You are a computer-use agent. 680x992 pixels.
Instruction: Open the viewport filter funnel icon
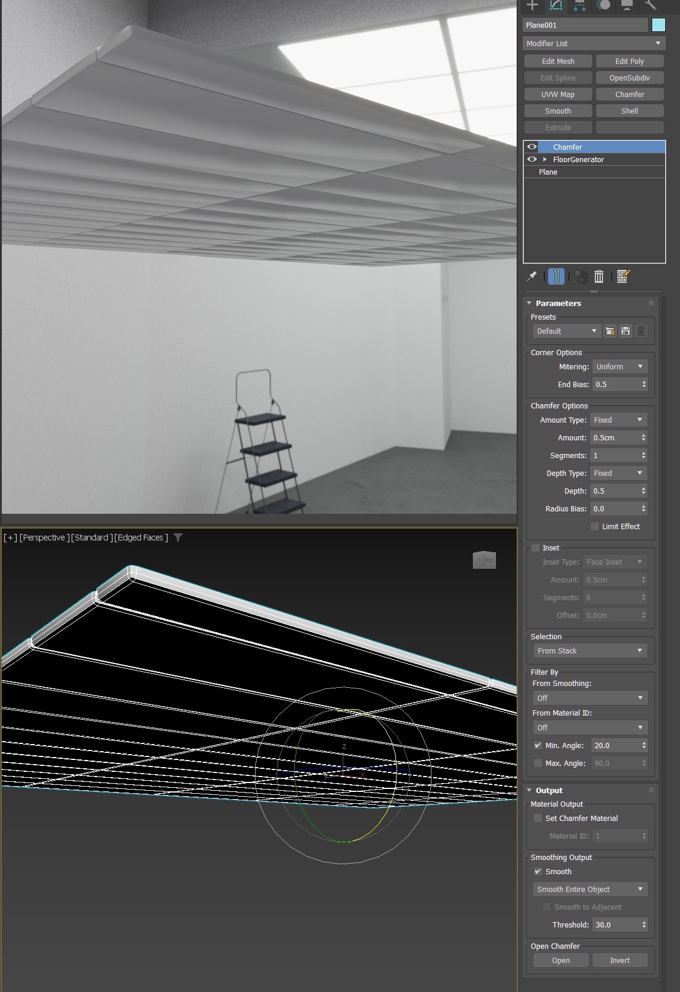click(178, 537)
